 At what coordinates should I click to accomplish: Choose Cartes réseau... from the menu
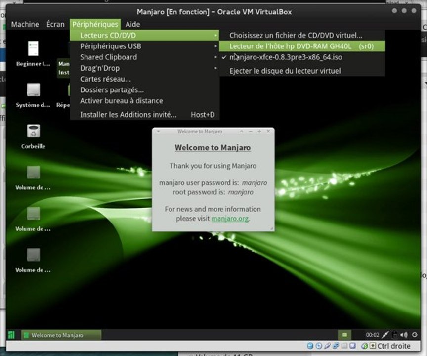(144, 79)
